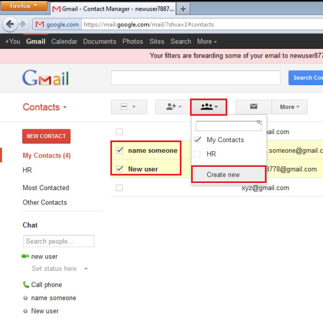Uncheck the New user contact checkbox
323x323 pixels.
coord(120,169)
